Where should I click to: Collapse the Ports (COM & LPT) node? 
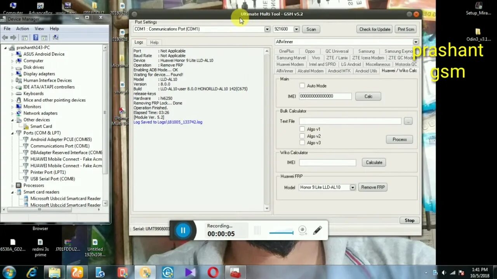click(12, 133)
